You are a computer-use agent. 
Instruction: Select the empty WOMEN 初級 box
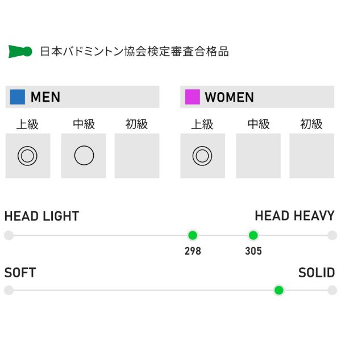click(x=311, y=155)
